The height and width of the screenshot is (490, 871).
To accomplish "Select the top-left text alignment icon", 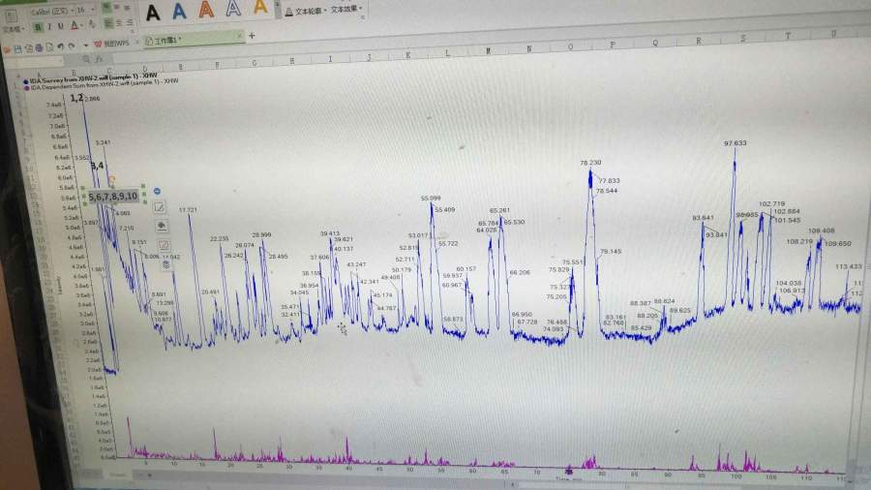I will coord(106,6).
